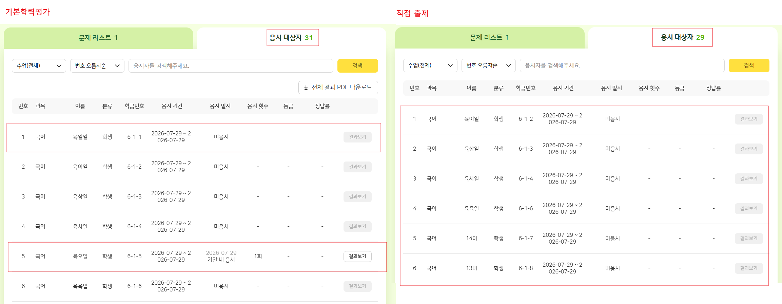Click right yellow 검색 button

point(749,65)
